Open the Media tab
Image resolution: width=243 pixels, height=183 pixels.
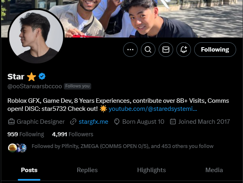click(214, 170)
